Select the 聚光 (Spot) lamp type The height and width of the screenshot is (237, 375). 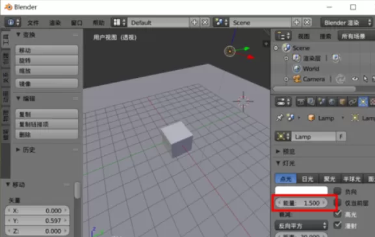coord(330,179)
